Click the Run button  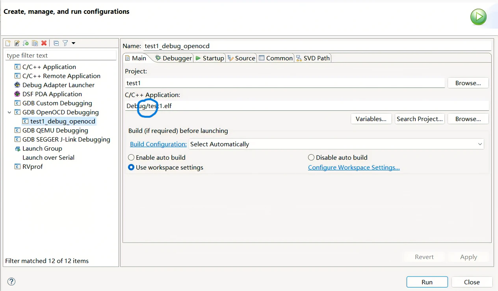pos(427,282)
